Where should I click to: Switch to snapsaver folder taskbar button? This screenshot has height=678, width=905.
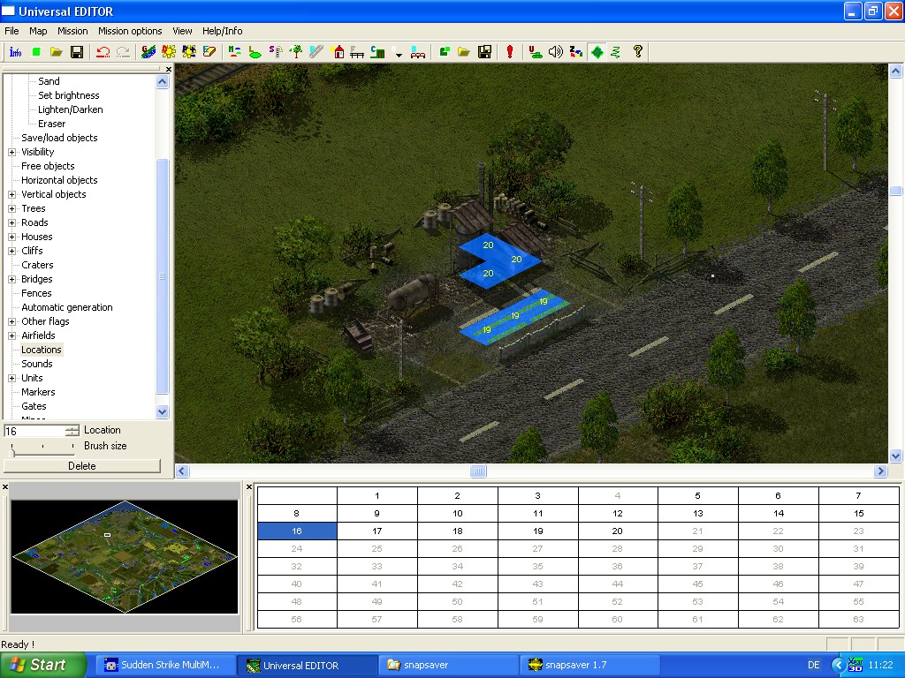pyautogui.click(x=448, y=665)
